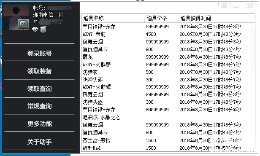This screenshot has width=260, height=156.
Task: Select the AWM-Red row
Action: pyautogui.click(x=166, y=148)
